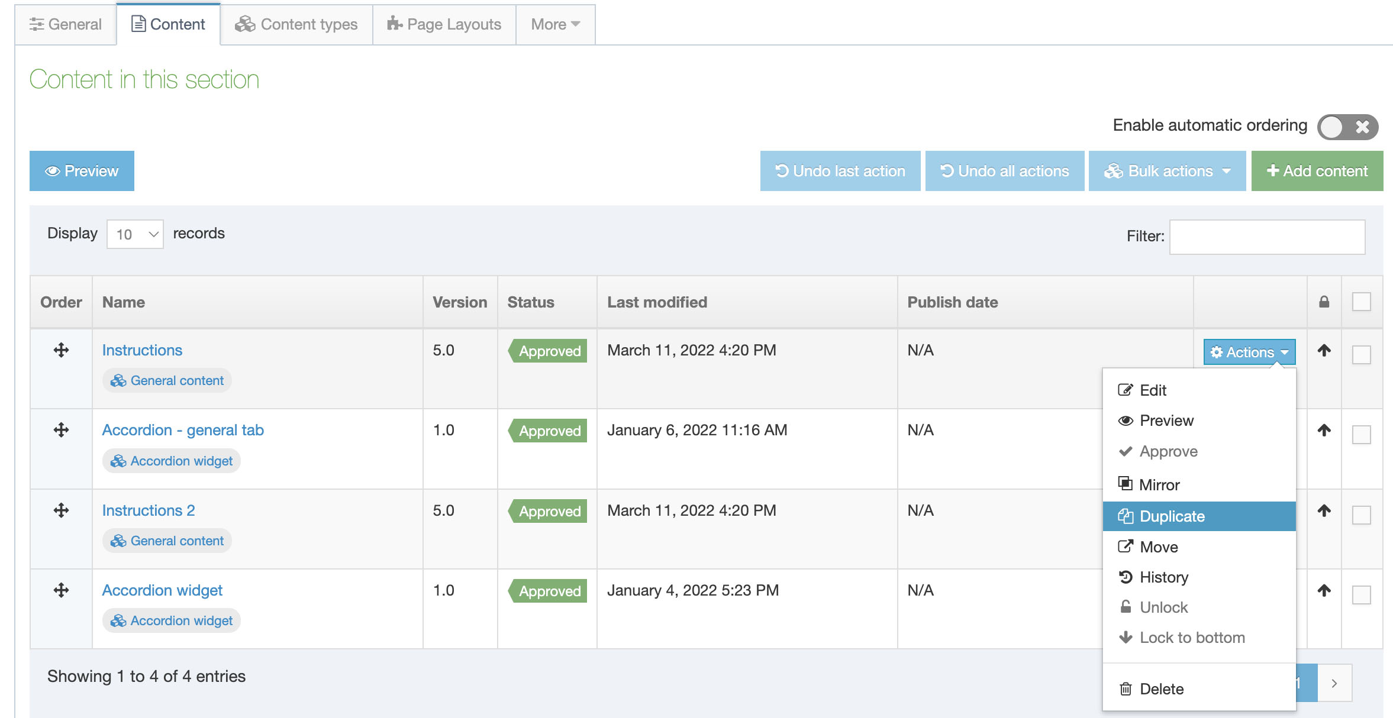Screen dimensions: 1393x718
Task: Expand the Bulk actions dropdown
Action: pyautogui.click(x=1167, y=171)
